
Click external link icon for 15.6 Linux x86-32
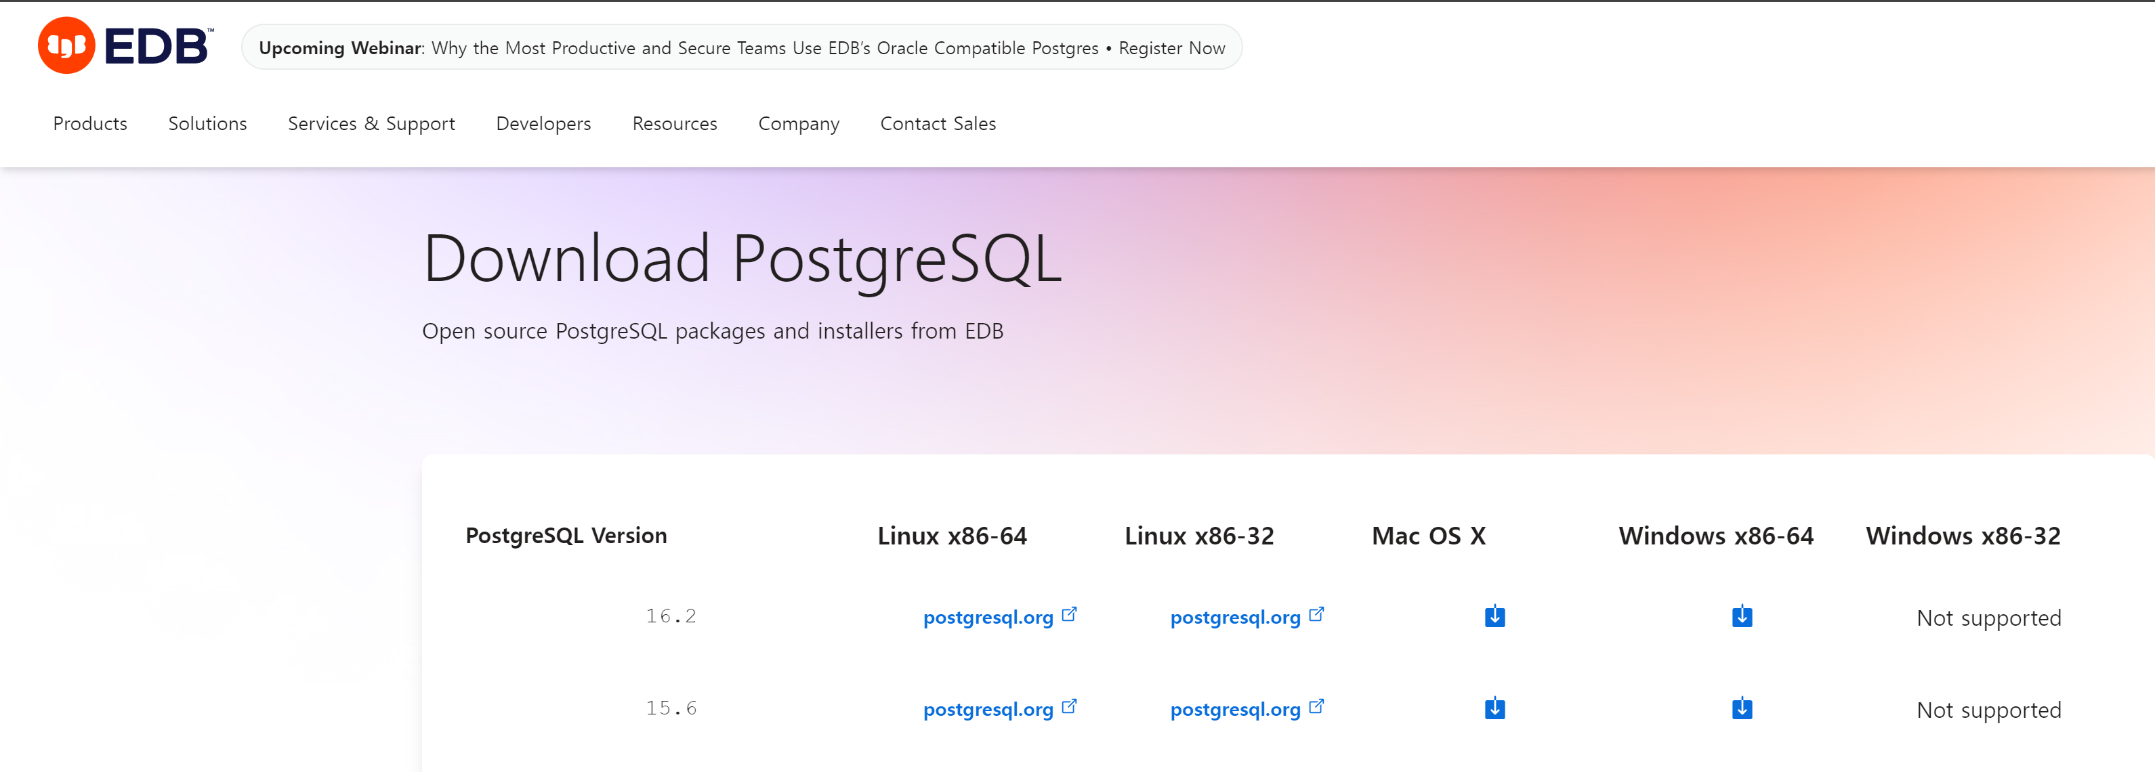[x=1316, y=707]
